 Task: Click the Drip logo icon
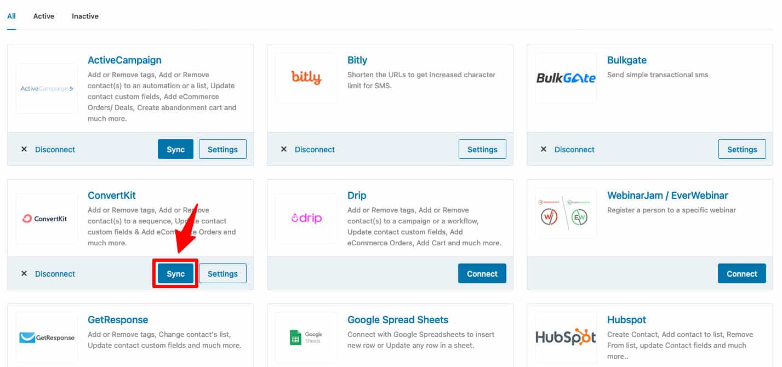306,218
